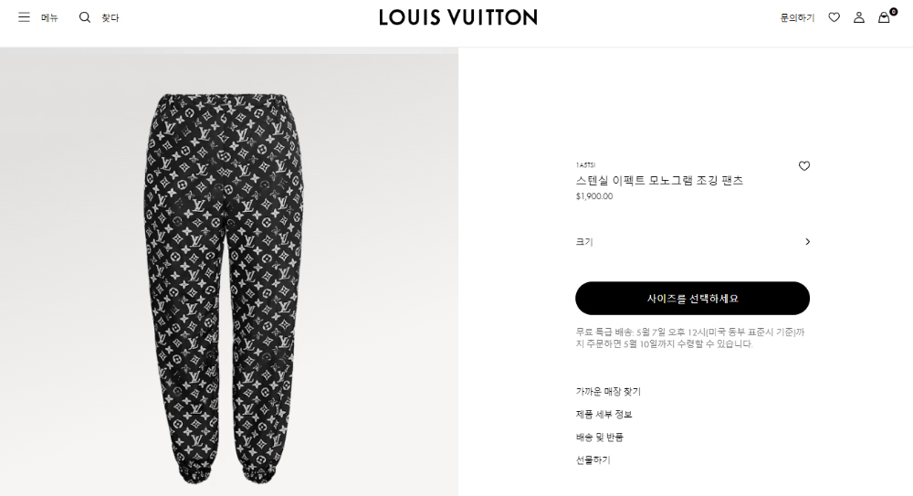Open the 크기 size selector row
The width and height of the screenshot is (913, 496).
[692, 242]
